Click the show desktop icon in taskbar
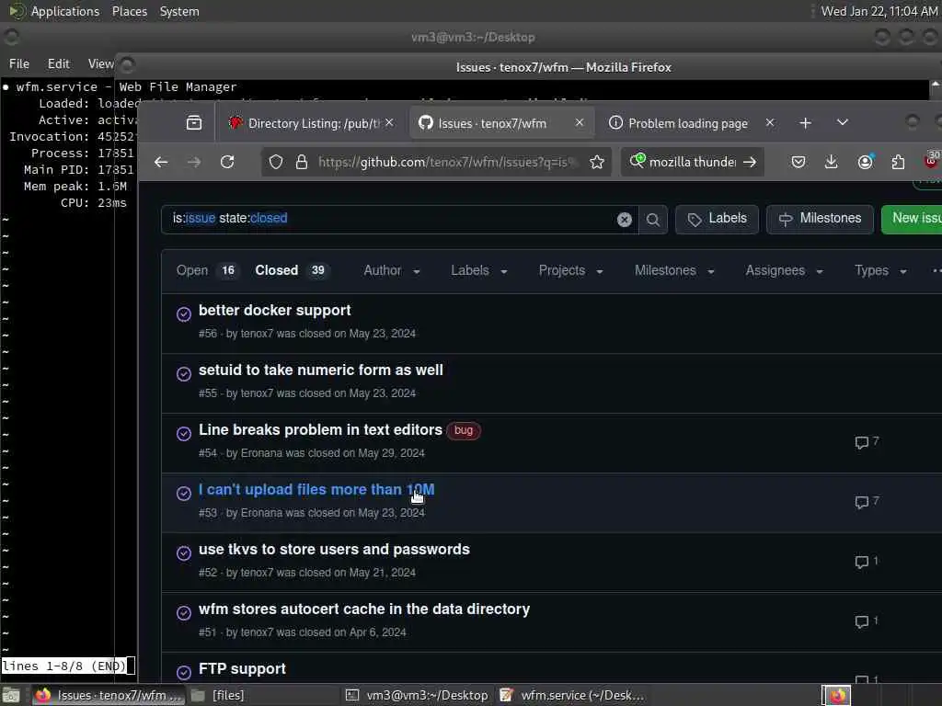Viewport: 942px width, 706px height. (x=11, y=695)
